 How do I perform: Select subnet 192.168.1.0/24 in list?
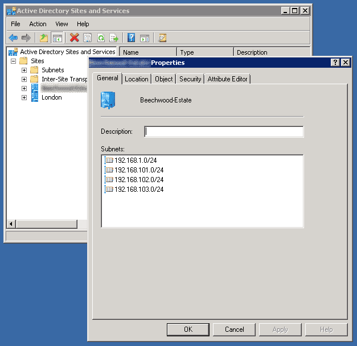click(x=136, y=160)
